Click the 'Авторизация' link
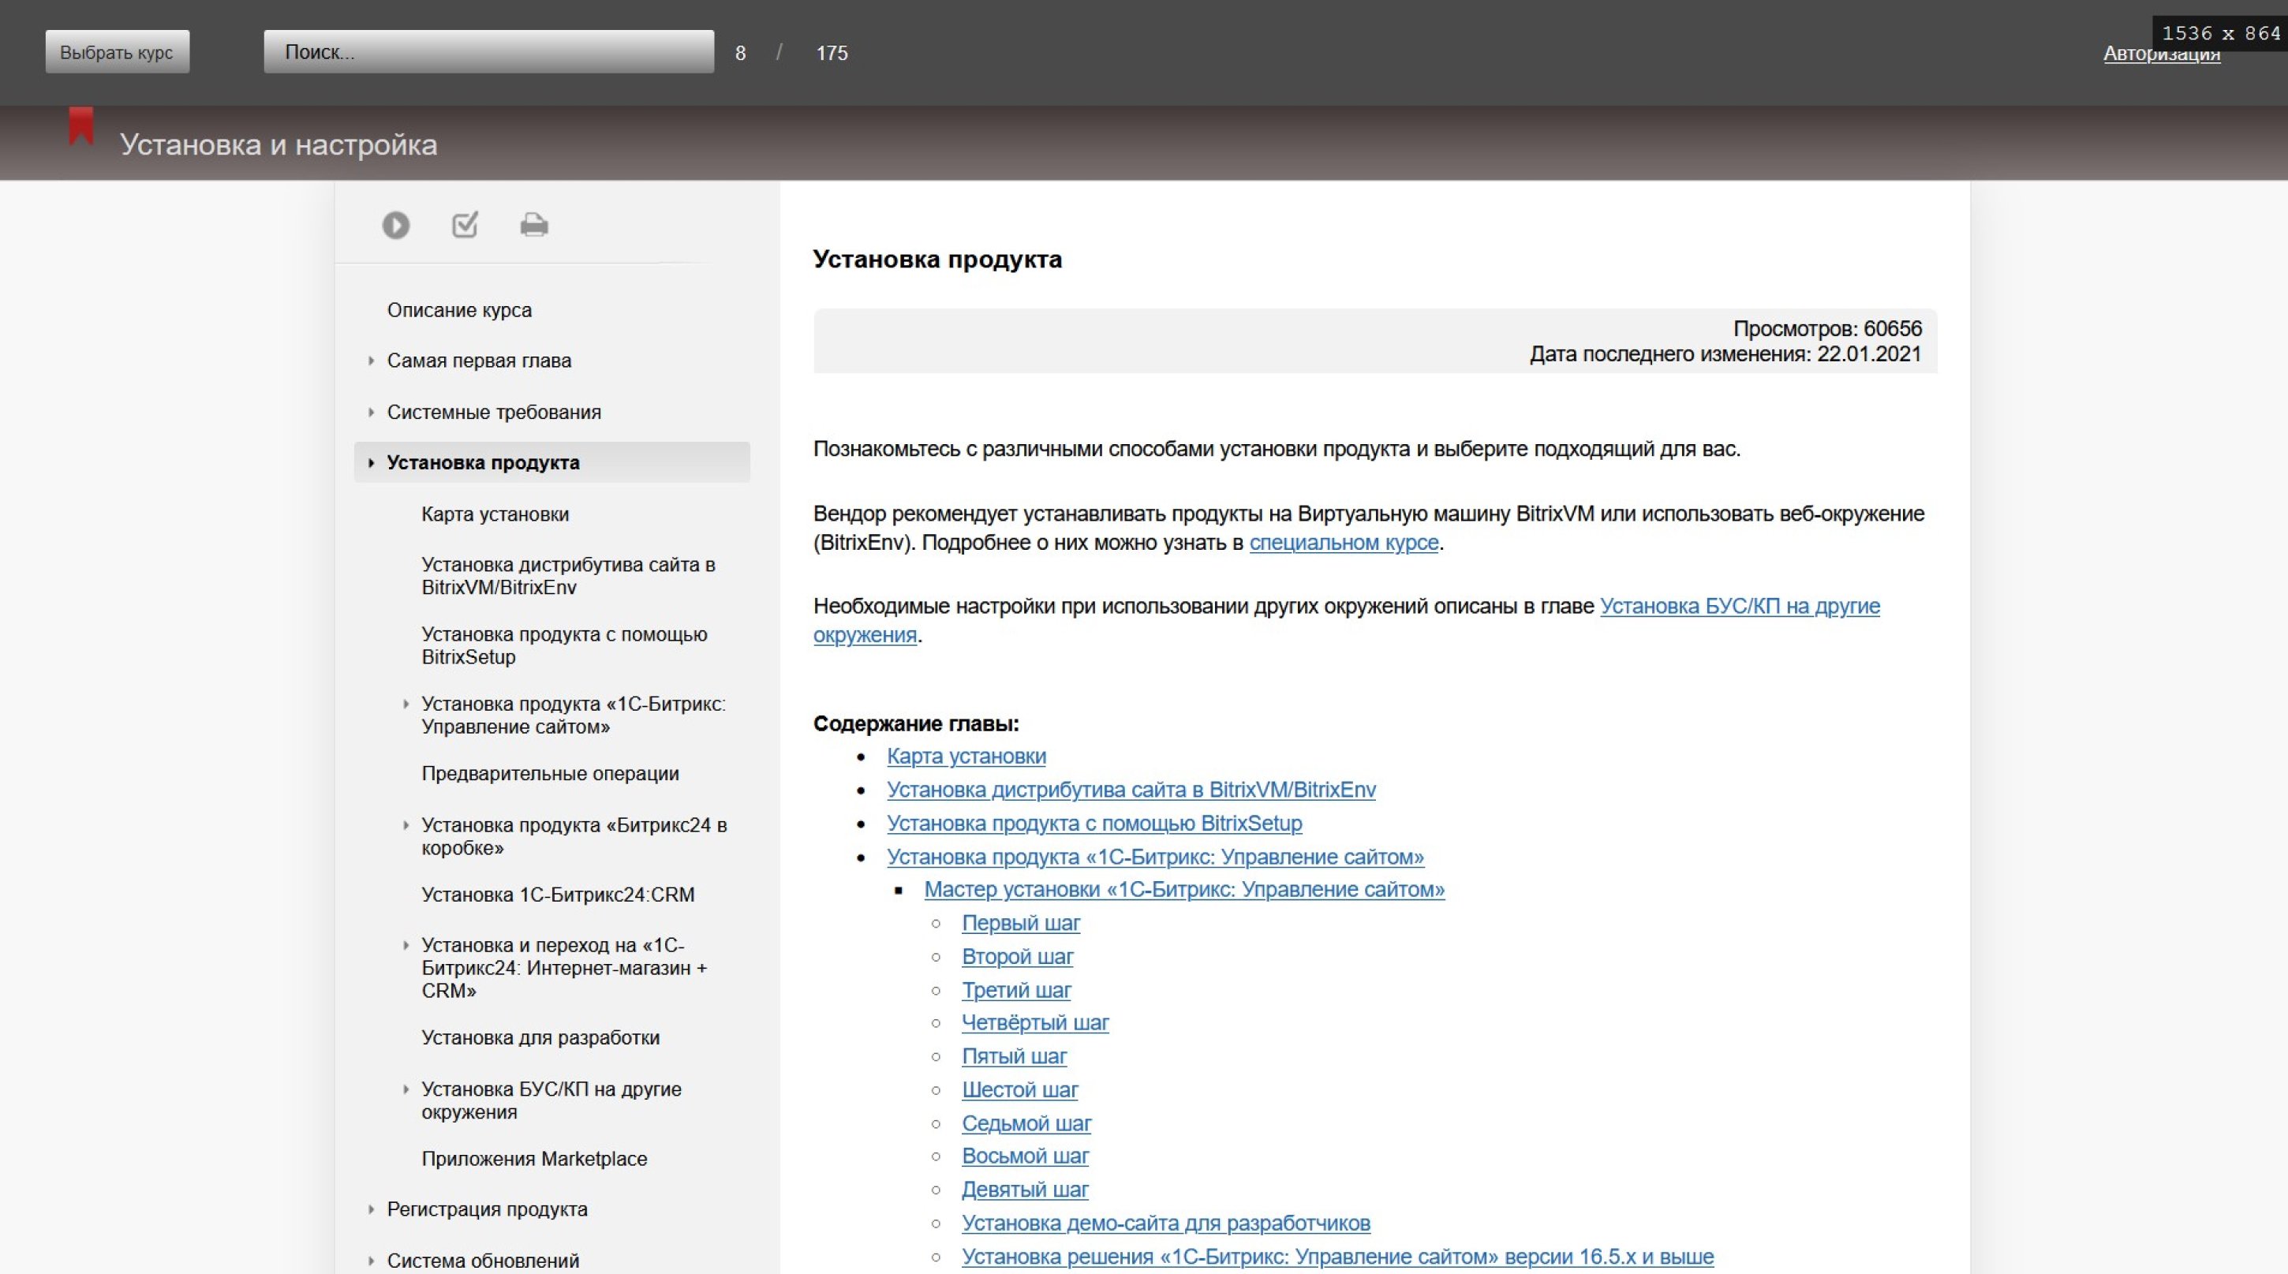 (x=2160, y=55)
